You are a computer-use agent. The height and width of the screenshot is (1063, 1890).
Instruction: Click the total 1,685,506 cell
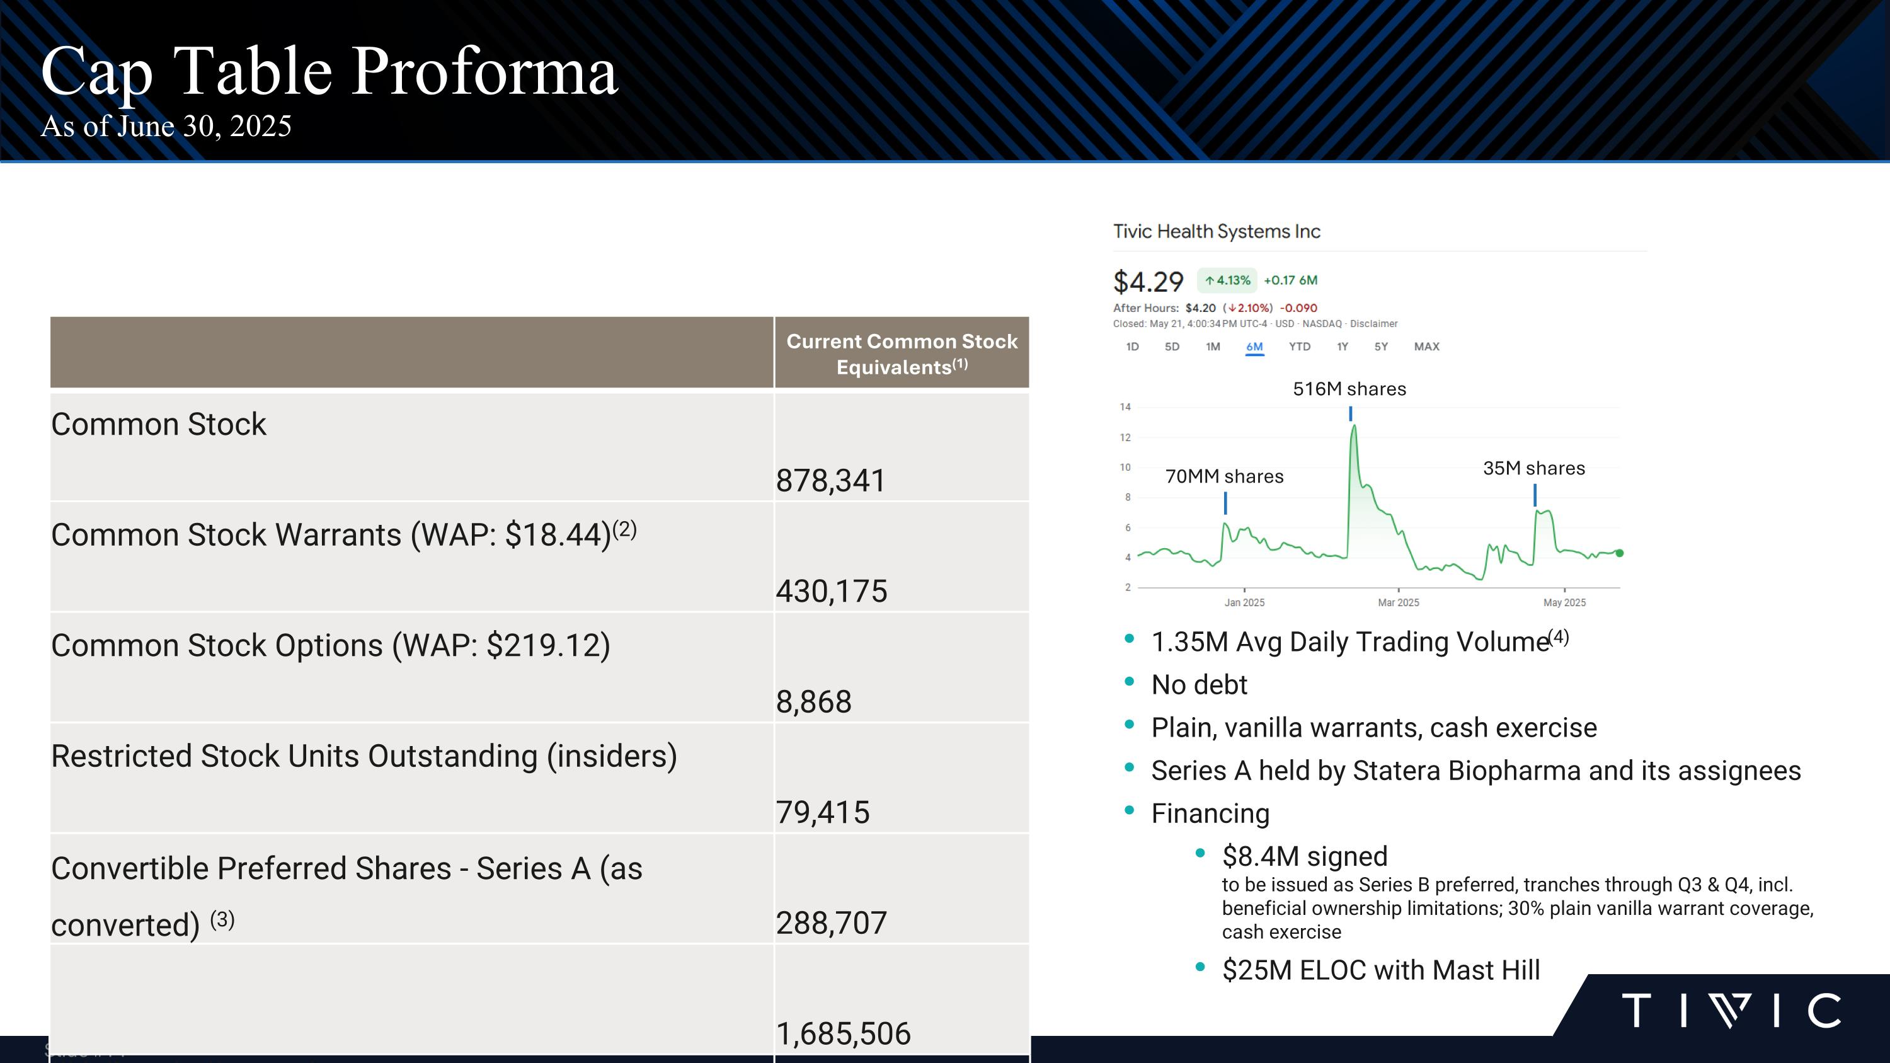click(843, 1033)
